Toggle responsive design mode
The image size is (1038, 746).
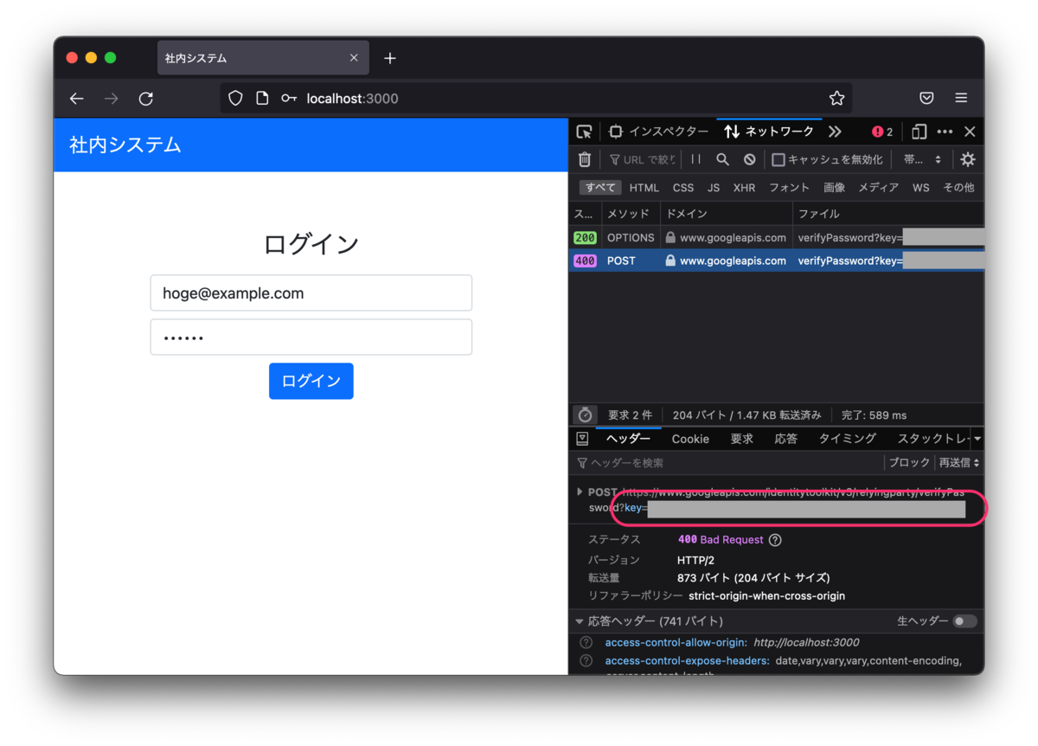[x=919, y=131]
